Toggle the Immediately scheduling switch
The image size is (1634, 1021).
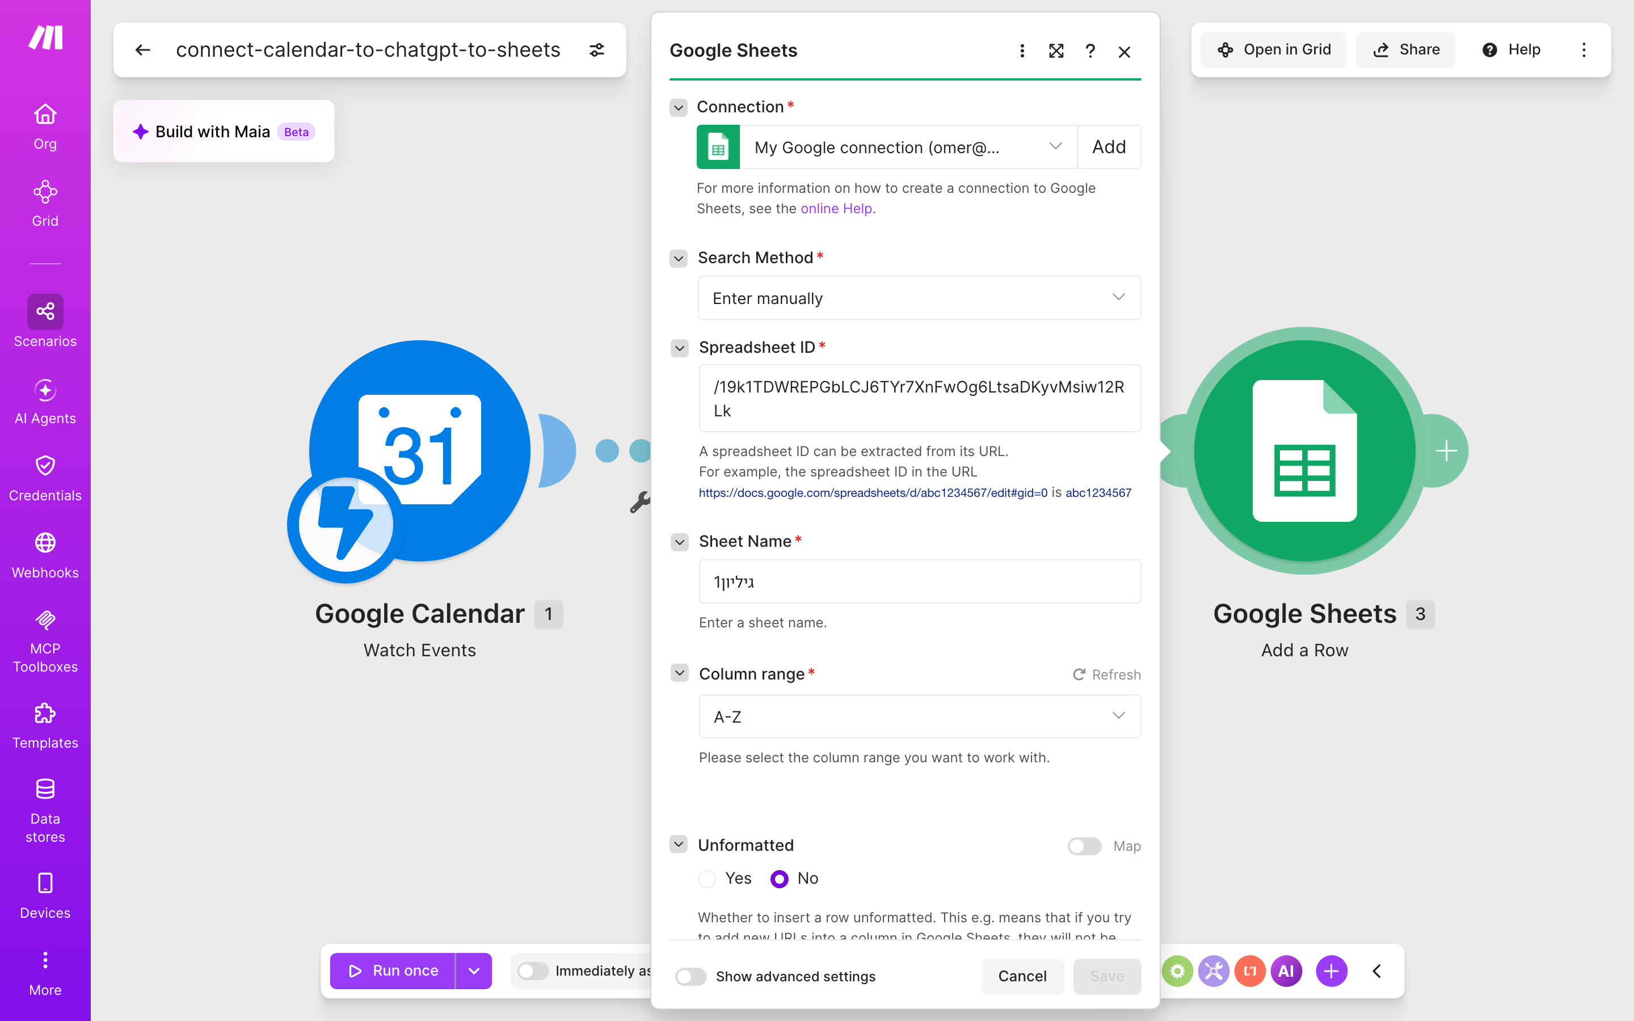point(533,971)
